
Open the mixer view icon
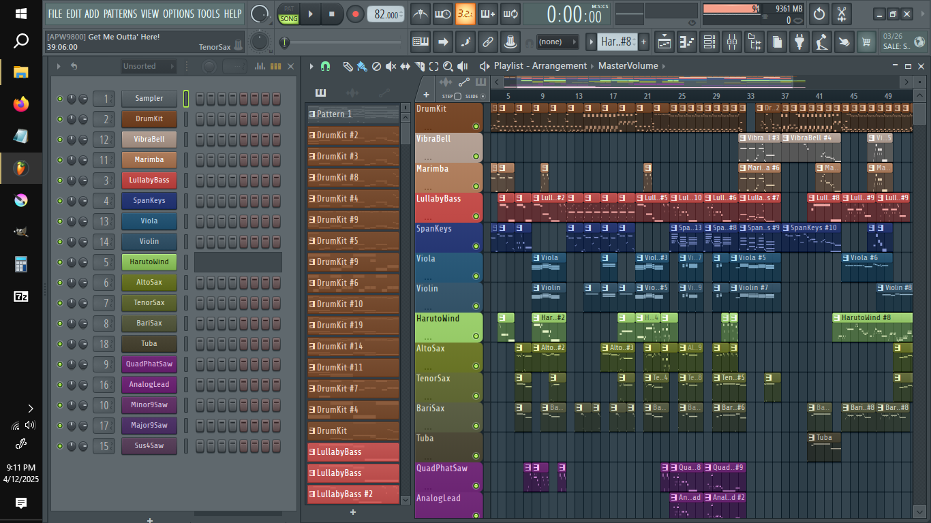tap(732, 42)
